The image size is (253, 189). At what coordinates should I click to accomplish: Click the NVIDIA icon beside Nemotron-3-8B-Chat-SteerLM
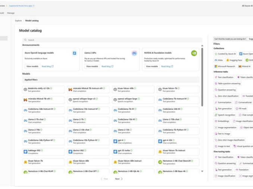coord(160,162)
